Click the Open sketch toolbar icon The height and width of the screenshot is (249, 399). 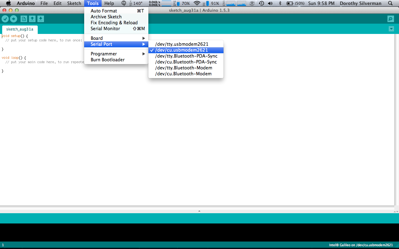pyautogui.click(x=32, y=19)
